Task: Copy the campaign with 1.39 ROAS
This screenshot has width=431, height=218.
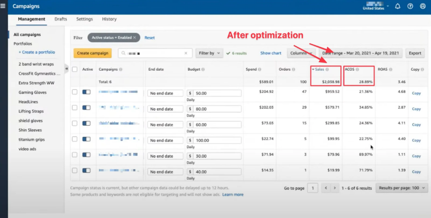Action: point(416,172)
